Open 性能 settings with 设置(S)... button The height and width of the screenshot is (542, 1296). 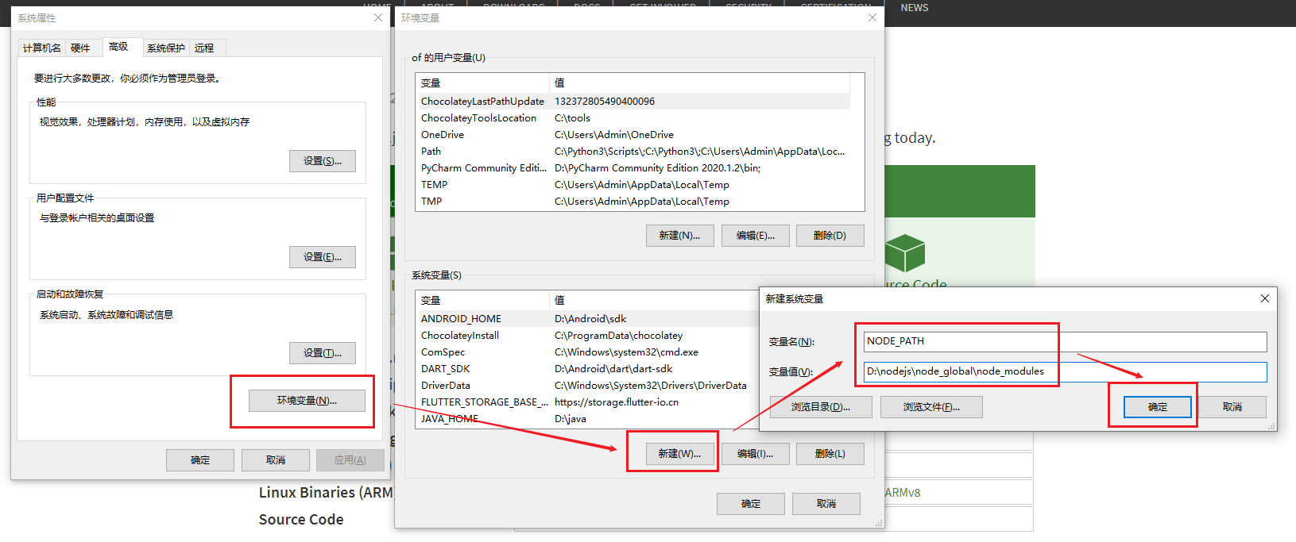point(322,161)
